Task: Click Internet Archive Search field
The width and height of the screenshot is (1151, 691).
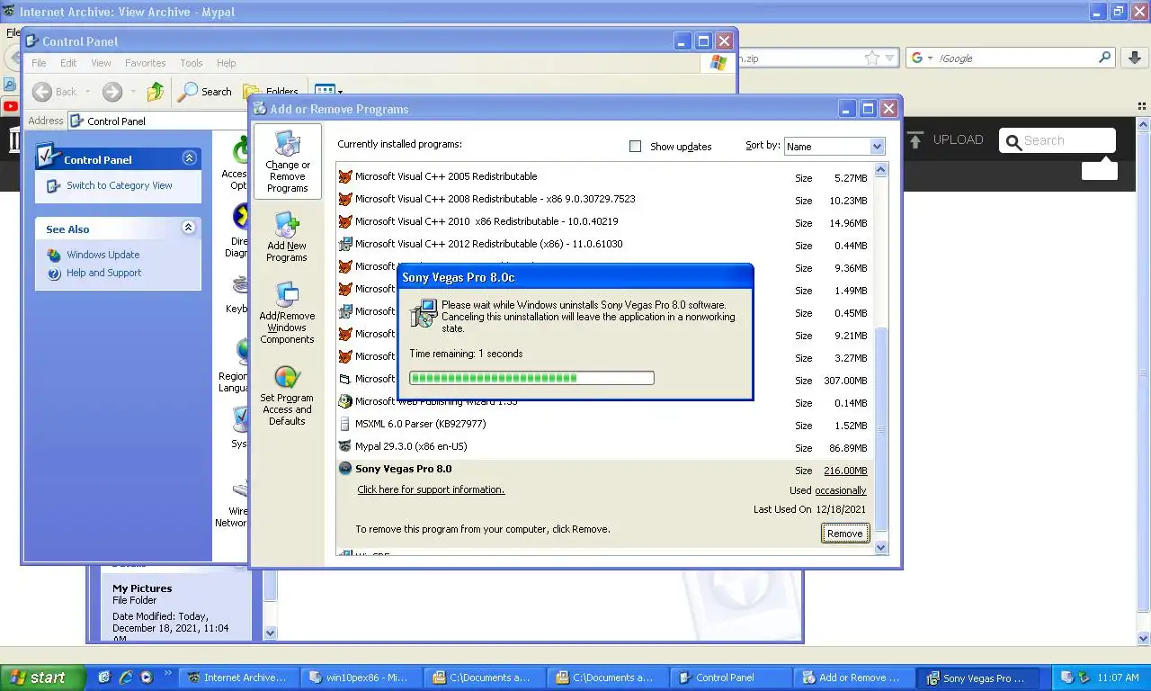Action: click(1057, 140)
